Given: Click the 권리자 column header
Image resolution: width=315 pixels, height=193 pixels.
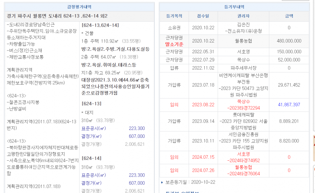Looking at the screenshot, I should click(243, 16).
